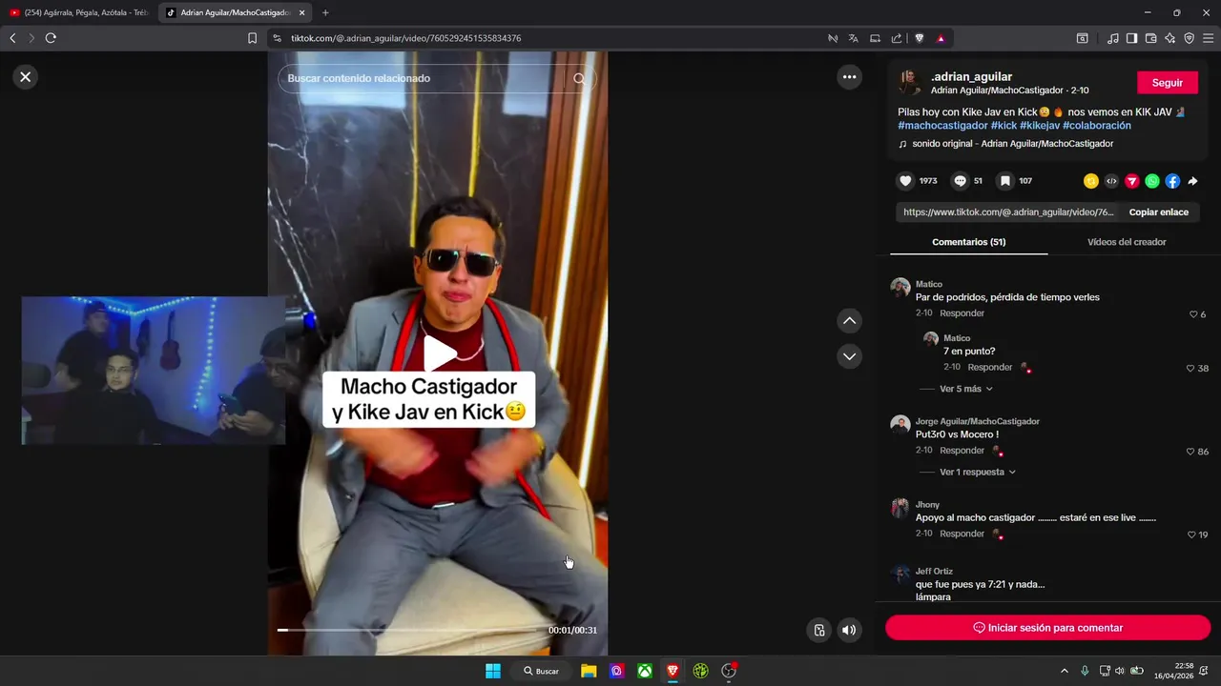Screen dimensions: 1221x686
Task: Click the translate page icon in address bar
Action: click(854, 38)
